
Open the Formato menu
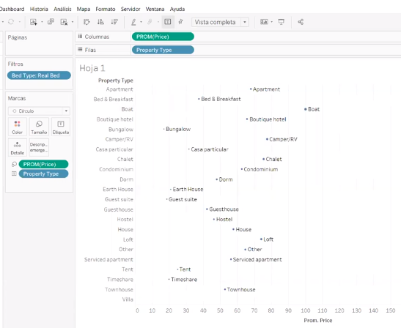tap(106, 10)
